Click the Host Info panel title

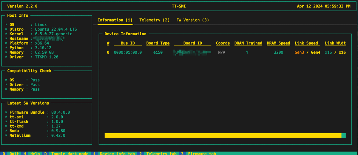pos(18,15)
